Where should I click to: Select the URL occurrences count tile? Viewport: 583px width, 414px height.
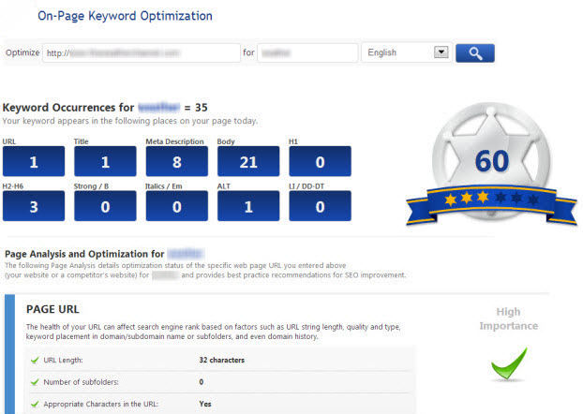pyautogui.click(x=33, y=162)
